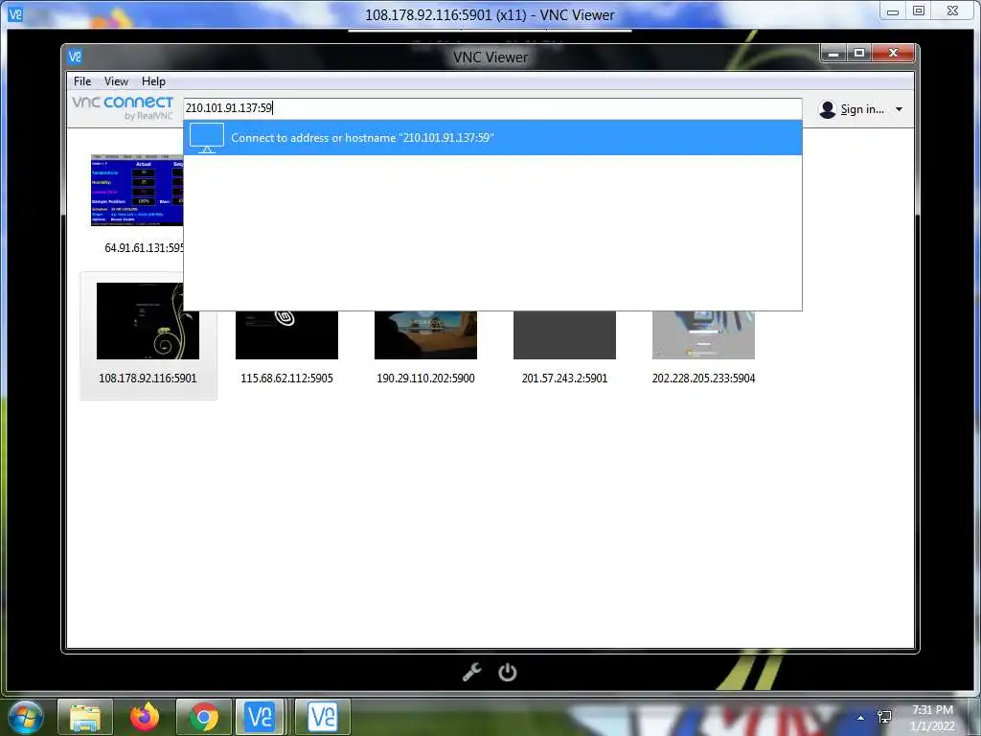Open the View menu
The image size is (981, 736).
point(116,81)
